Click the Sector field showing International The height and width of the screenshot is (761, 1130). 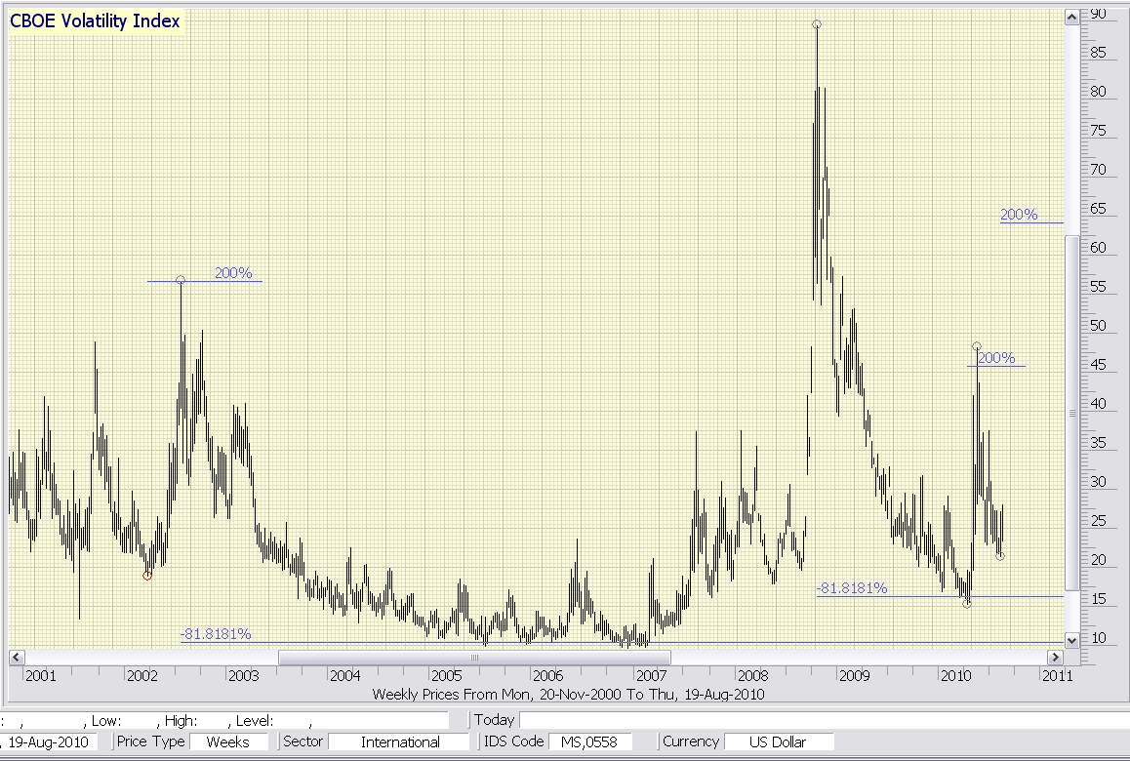[400, 741]
